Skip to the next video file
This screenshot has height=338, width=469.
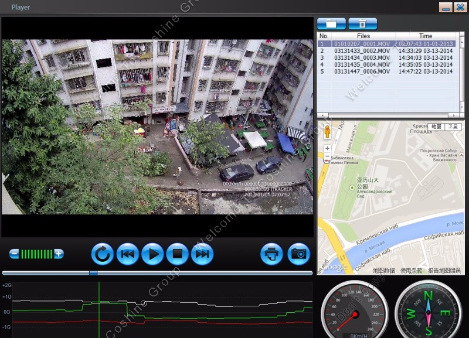pyautogui.click(x=202, y=254)
